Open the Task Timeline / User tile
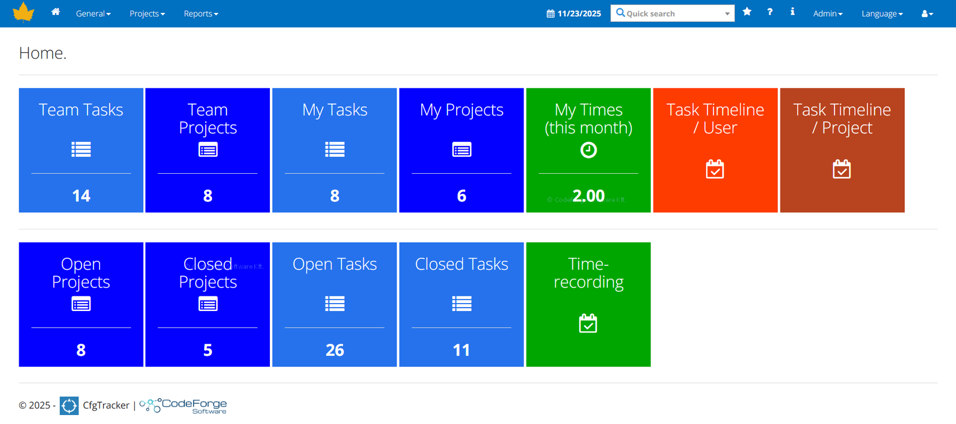Screen dimensions: 956x424 (x=715, y=150)
